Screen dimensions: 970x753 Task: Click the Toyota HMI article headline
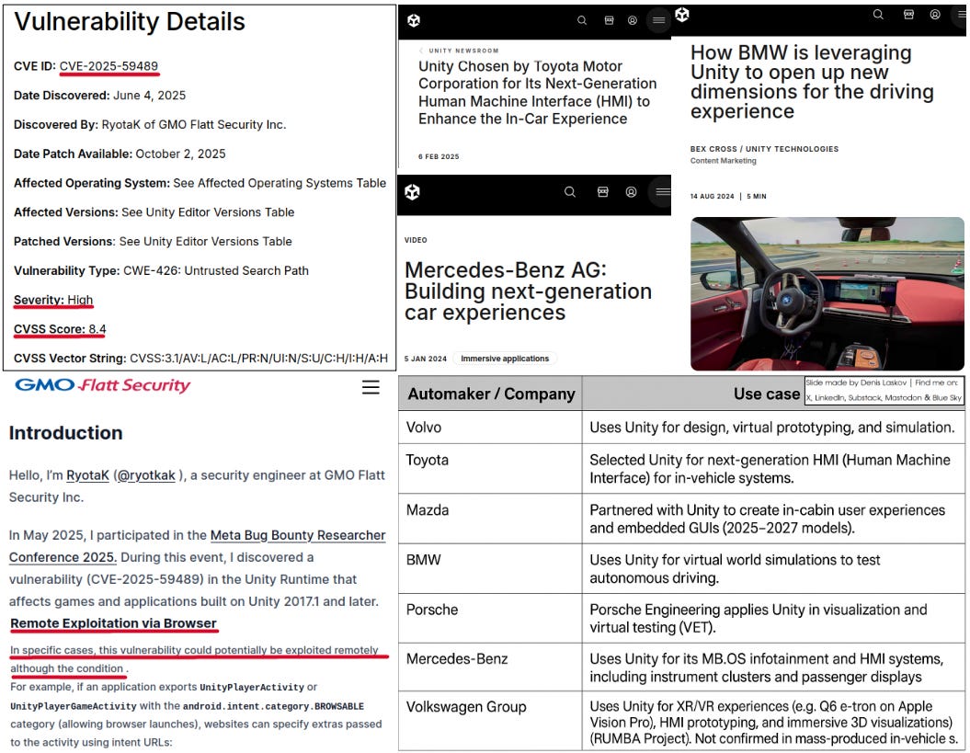[537, 92]
